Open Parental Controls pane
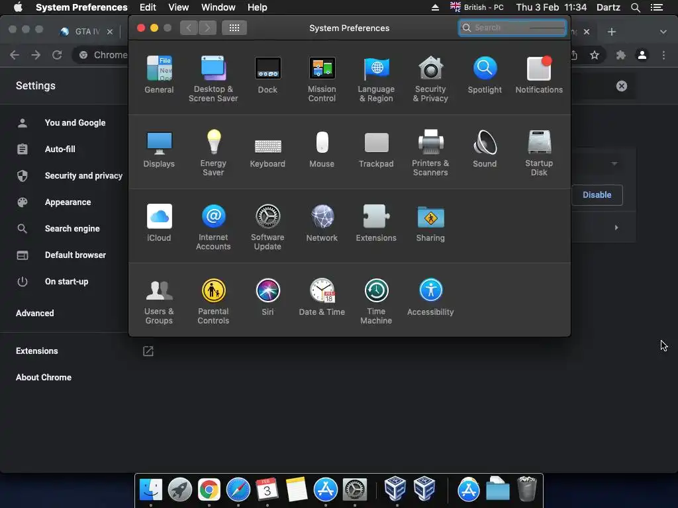678x508 pixels. click(x=213, y=302)
